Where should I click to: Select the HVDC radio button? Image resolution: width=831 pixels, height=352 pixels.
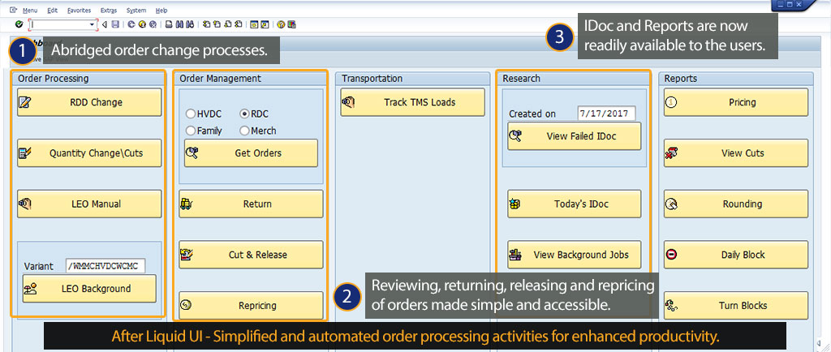click(192, 114)
